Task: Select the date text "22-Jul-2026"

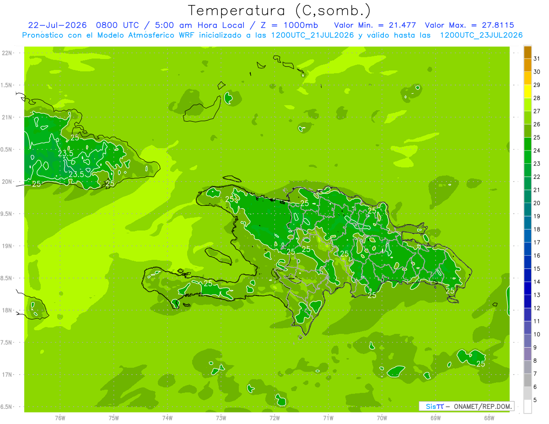Action: pos(57,25)
